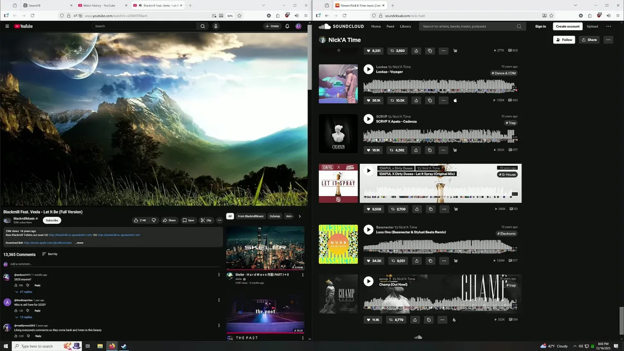
Task: Open SoundCloud Home nav item
Action: 376,26
